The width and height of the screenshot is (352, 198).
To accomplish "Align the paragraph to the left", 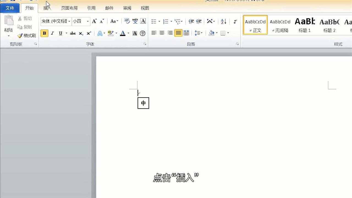I will tap(154, 33).
